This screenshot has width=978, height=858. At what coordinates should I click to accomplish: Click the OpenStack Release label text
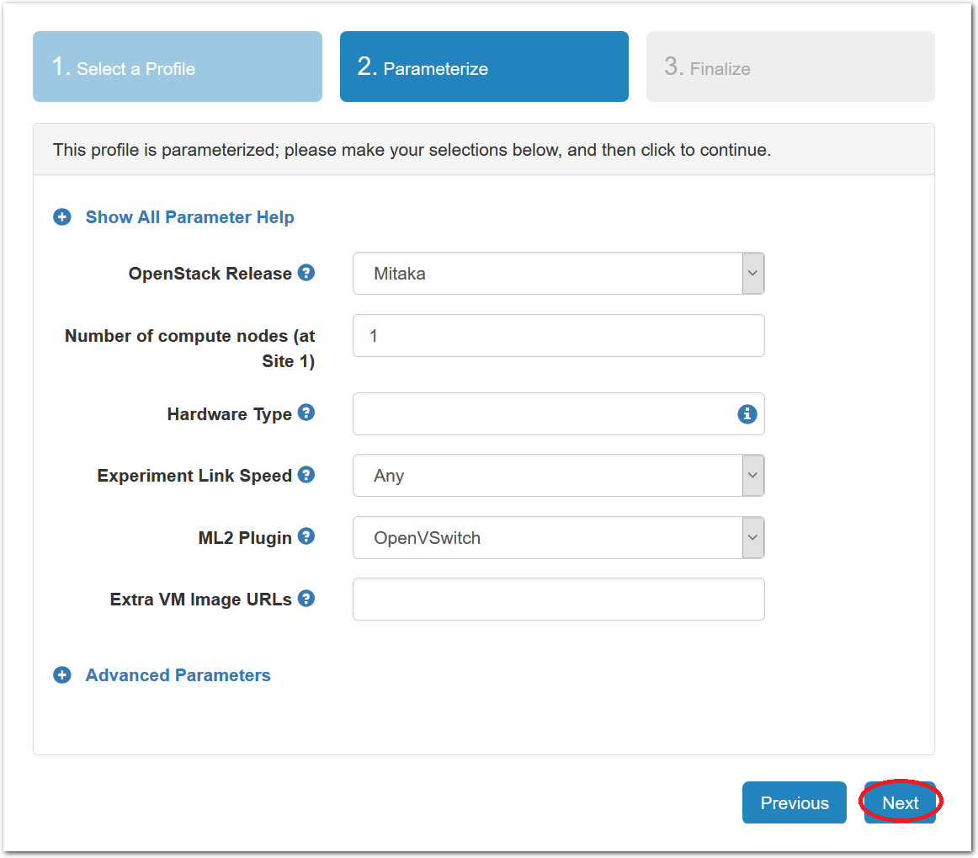(210, 274)
